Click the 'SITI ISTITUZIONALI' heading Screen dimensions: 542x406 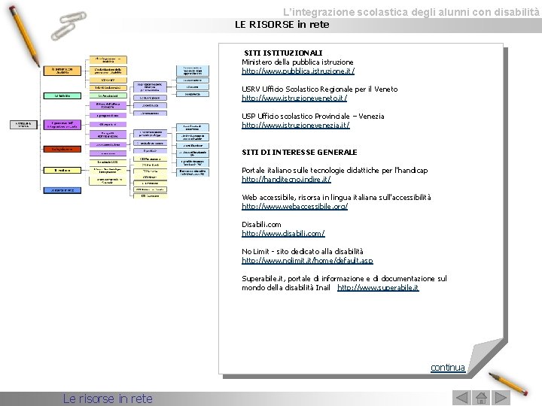coord(283,53)
